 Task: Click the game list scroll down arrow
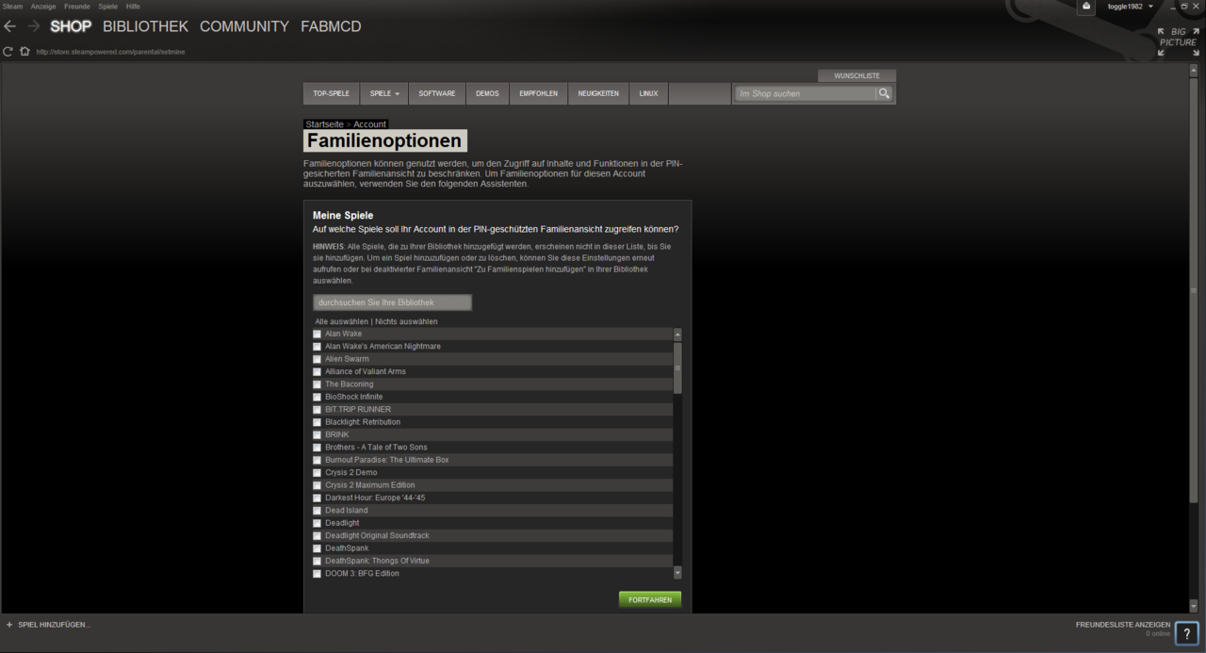pos(677,573)
